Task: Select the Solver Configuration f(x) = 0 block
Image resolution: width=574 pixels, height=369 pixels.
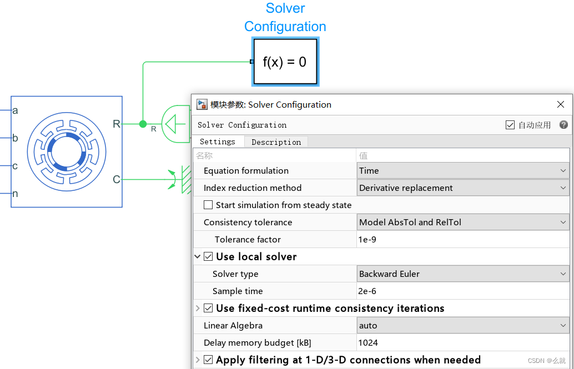Action: [x=285, y=62]
